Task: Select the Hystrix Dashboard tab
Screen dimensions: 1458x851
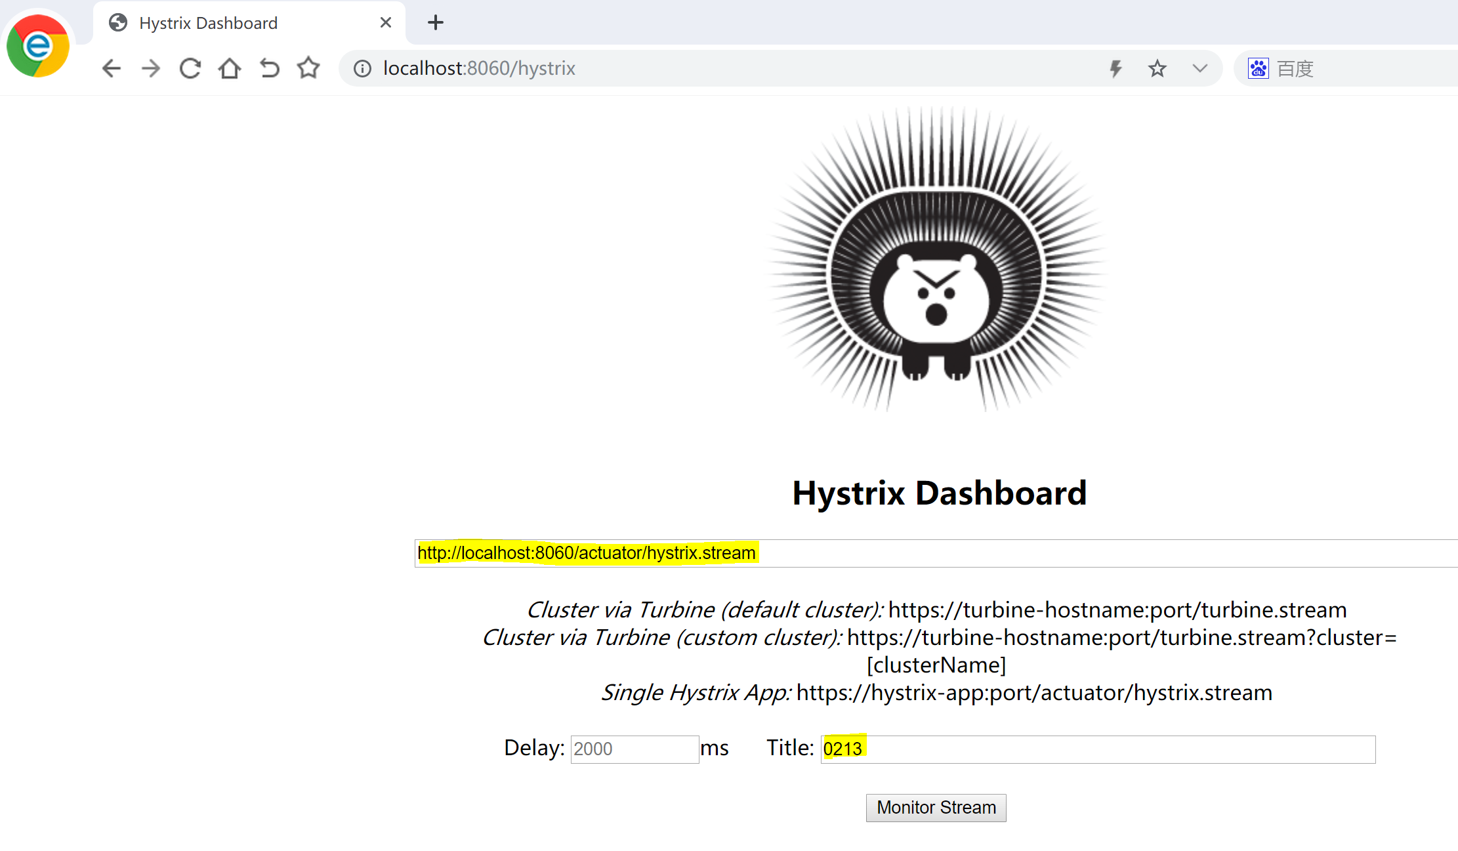Action: click(249, 23)
